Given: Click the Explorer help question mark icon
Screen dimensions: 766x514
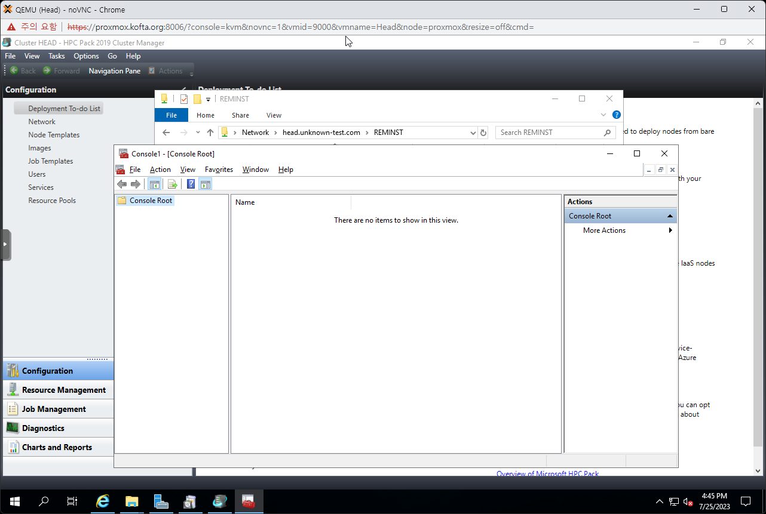Looking at the screenshot, I should (x=616, y=115).
